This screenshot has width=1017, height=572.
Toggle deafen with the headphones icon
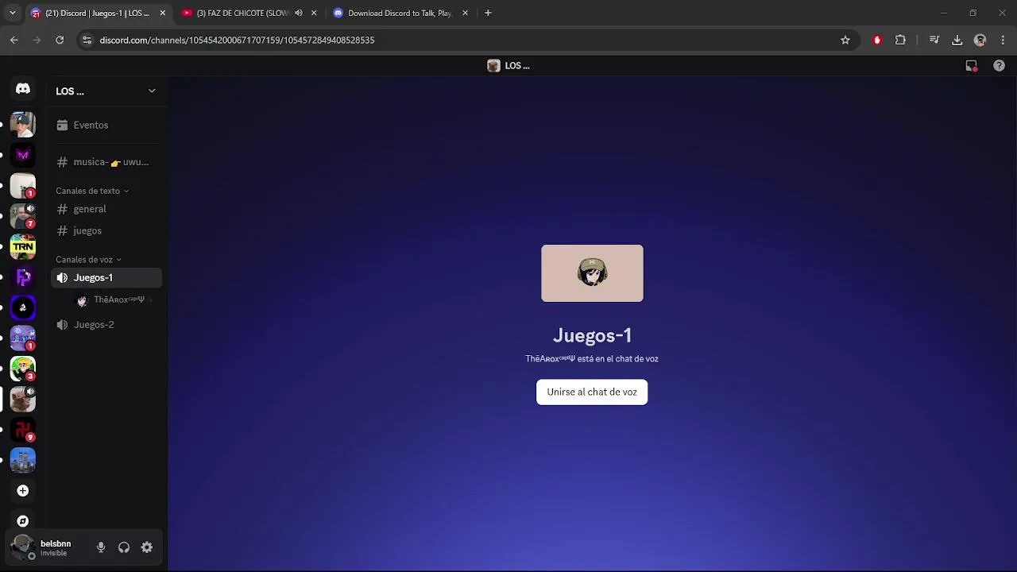tap(124, 547)
